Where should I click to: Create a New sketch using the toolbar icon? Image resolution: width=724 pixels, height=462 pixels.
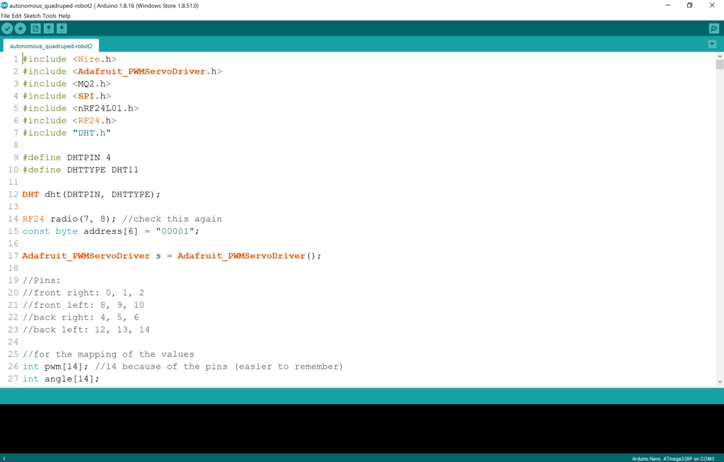click(x=35, y=28)
